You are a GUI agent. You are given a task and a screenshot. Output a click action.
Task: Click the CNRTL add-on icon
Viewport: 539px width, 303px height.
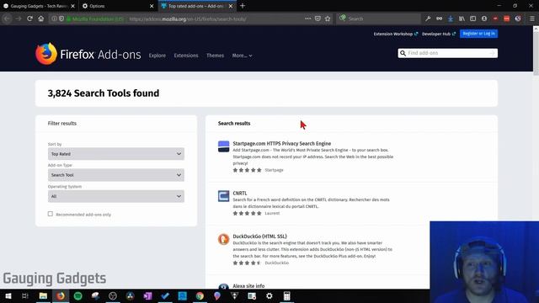tap(223, 196)
